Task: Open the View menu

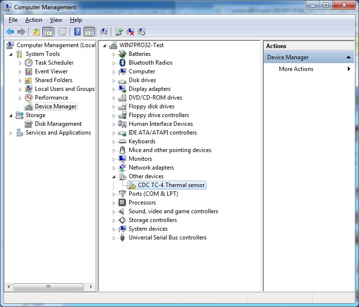Action: tap(56, 20)
